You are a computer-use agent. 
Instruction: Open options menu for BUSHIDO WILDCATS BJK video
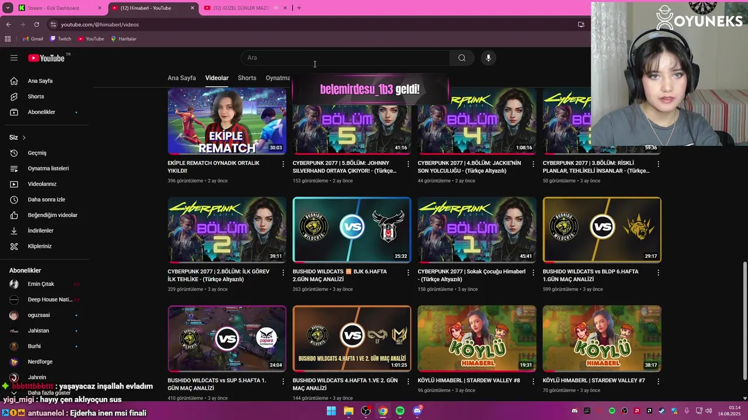408,272
